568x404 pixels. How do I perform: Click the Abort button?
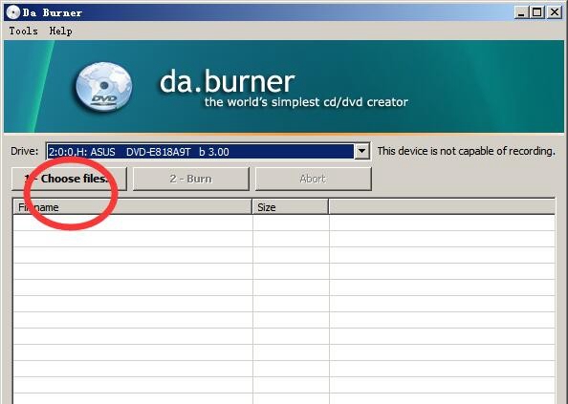click(x=314, y=179)
